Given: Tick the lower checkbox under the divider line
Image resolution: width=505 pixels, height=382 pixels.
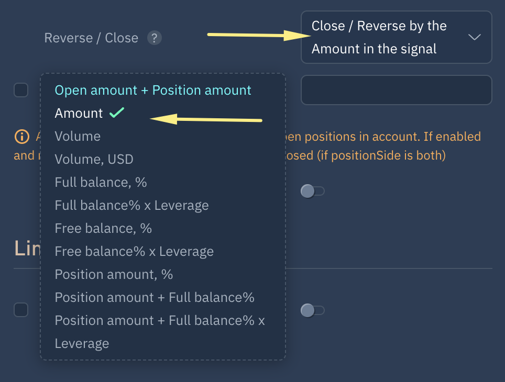Looking at the screenshot, I should click(21, 310).
